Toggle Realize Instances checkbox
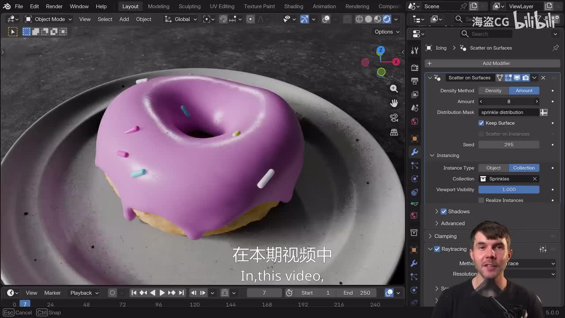 point(481,200)
